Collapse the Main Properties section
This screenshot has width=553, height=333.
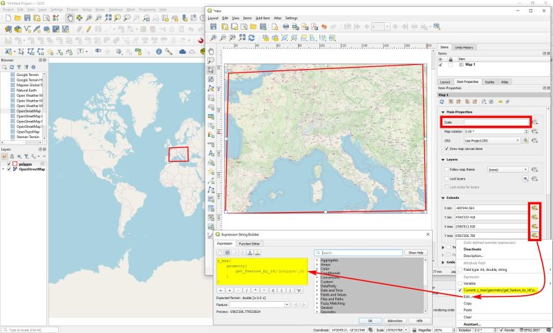coord(443,112)
